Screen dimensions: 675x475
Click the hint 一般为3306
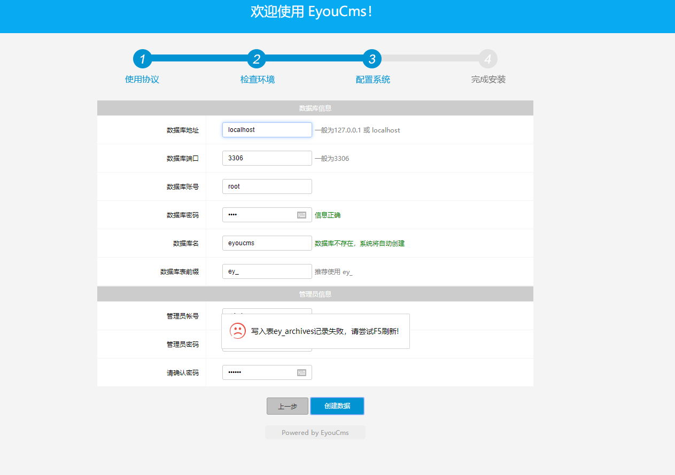coord(332,159)
